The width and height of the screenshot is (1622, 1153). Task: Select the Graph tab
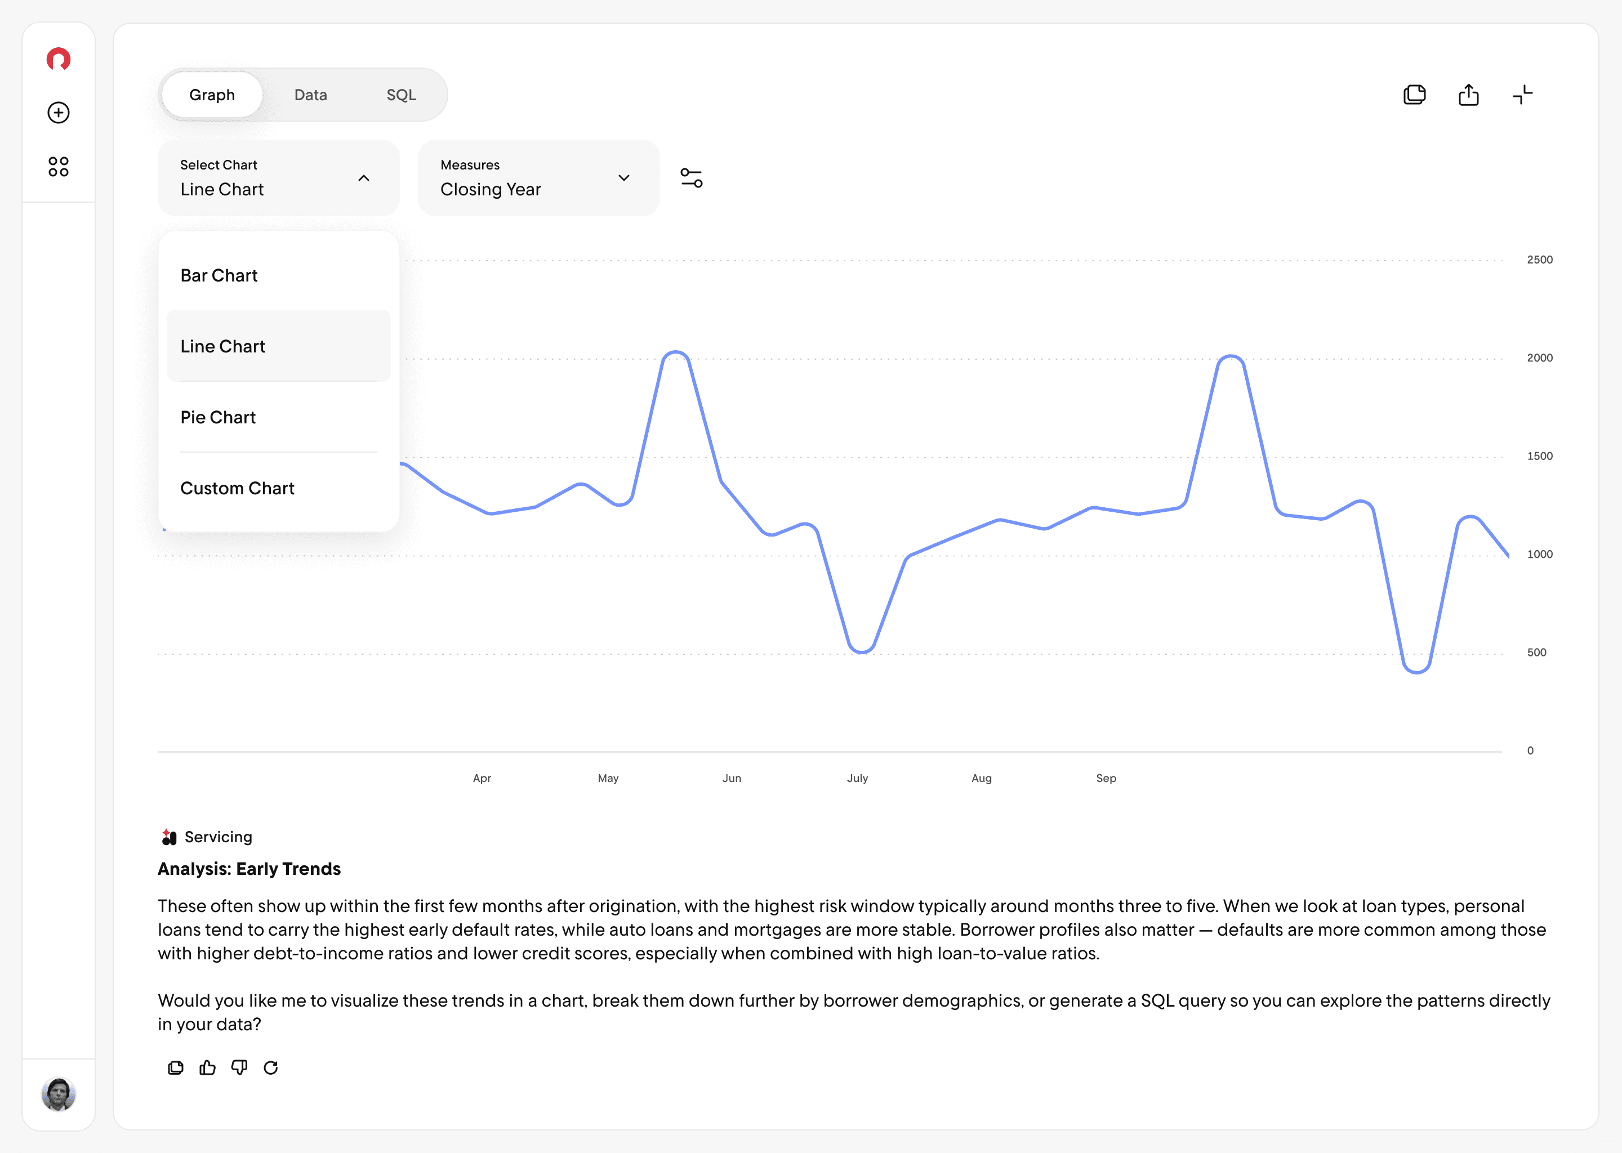[212, 95]
